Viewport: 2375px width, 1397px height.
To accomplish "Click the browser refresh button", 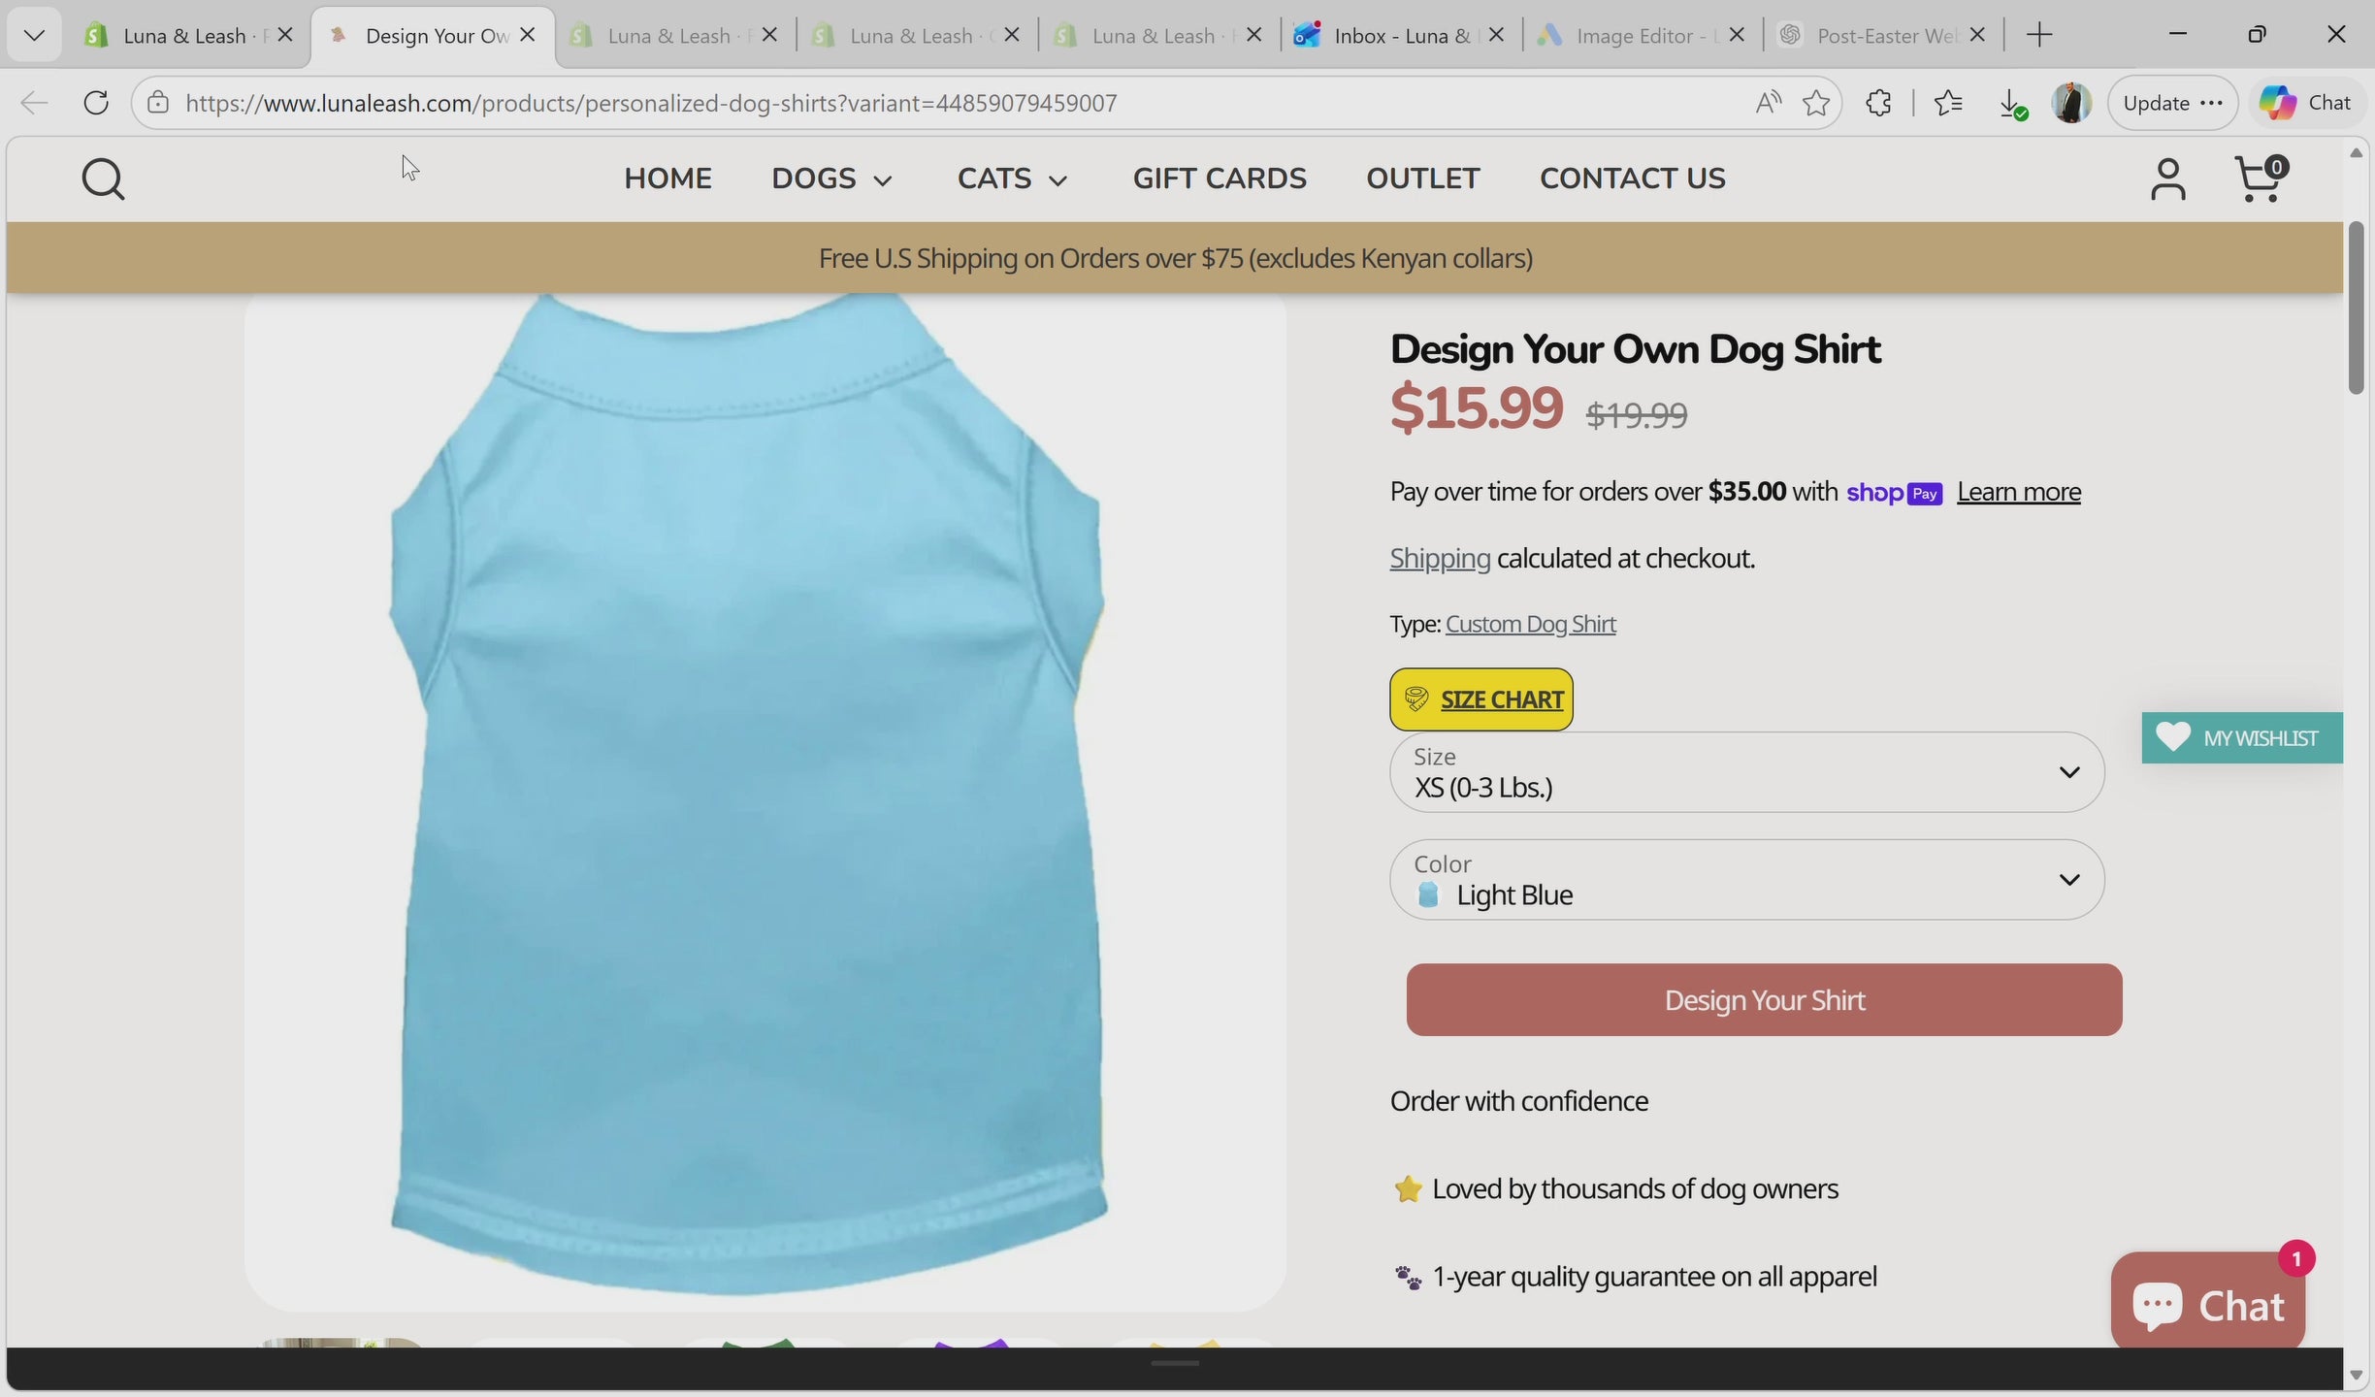I will pos(96,103).
